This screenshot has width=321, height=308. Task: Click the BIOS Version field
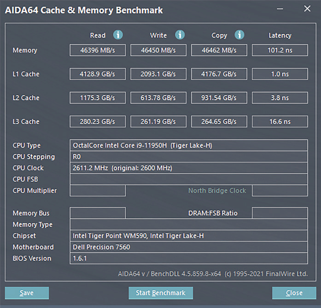pyautogui.click(x=188, y=258)
